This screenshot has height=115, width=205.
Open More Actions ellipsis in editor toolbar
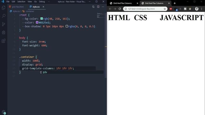coord(103,7)
